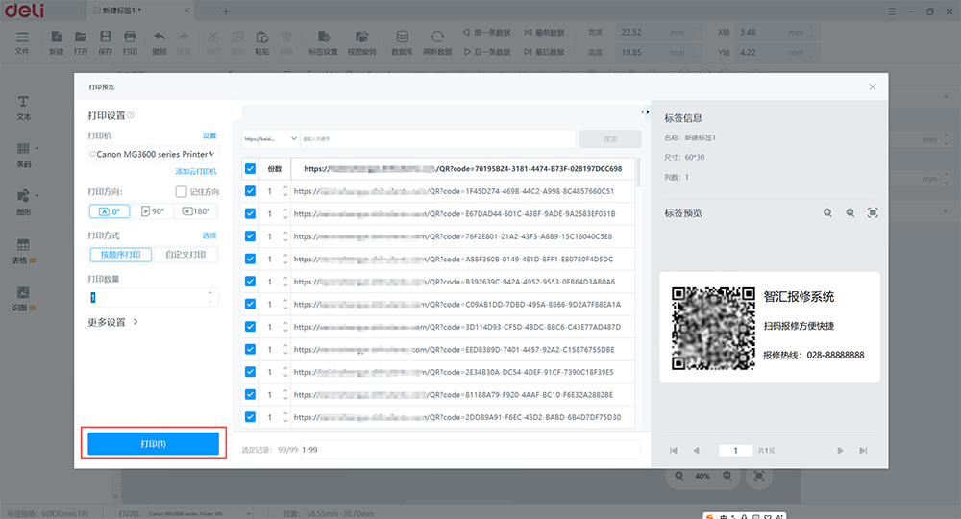Click the 1-99 selected records range field
Screen dimensions: 961x519
(x=470, y=450)
